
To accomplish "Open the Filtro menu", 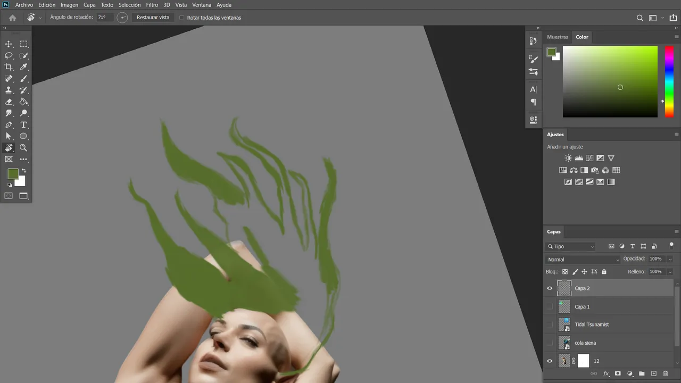I will coord(152,5).
